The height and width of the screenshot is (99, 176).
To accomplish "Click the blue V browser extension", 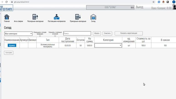I will 159,2.
